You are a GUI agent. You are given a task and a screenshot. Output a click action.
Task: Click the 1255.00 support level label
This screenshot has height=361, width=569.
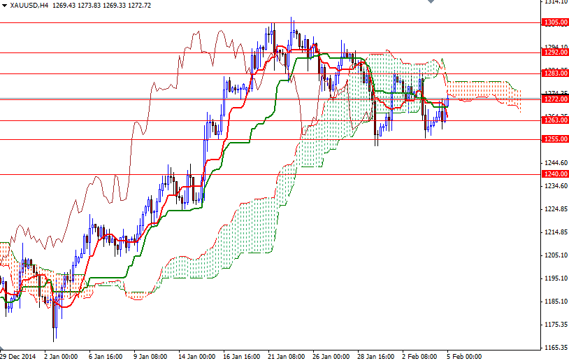pyautogui.click(x=555, y=139)
